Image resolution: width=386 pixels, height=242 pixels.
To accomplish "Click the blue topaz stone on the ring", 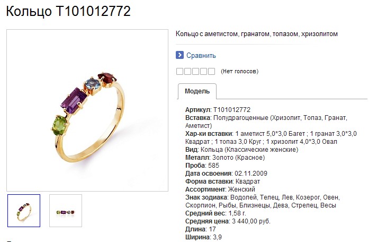I will [x=93, y=85].
